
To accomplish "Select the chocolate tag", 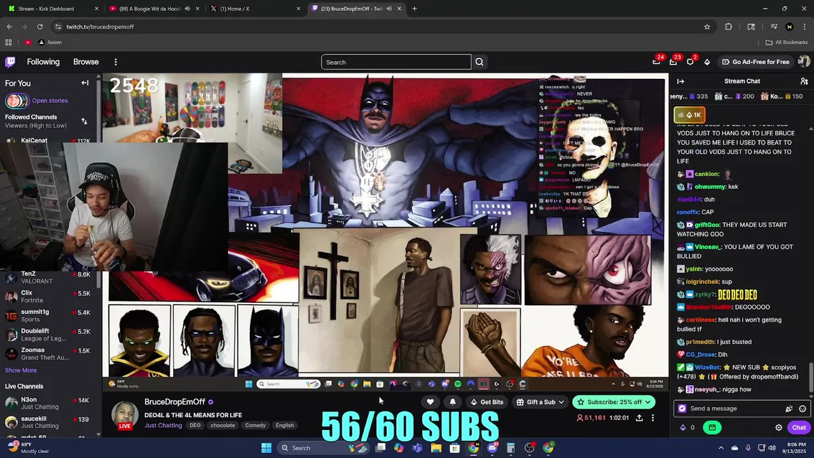I will (223, 426).
